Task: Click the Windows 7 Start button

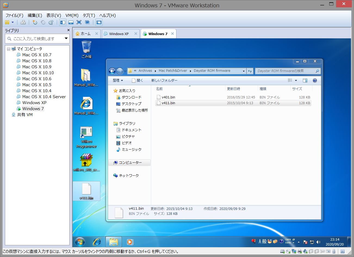Action: point(80,241)
